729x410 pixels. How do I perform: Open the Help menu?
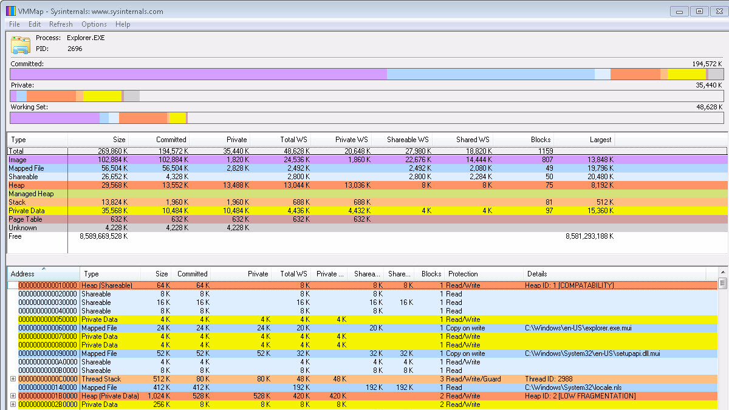[123, 24]
